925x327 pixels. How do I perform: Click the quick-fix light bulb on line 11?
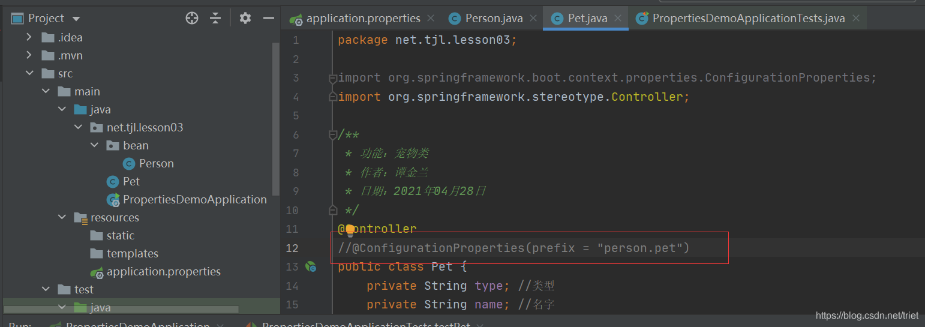(x=350, y=230)
